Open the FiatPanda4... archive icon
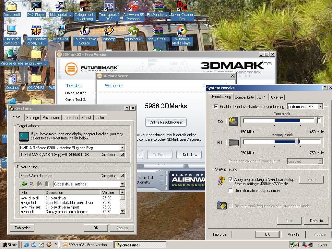Screen dimensions: 332x249 point(158,9)
